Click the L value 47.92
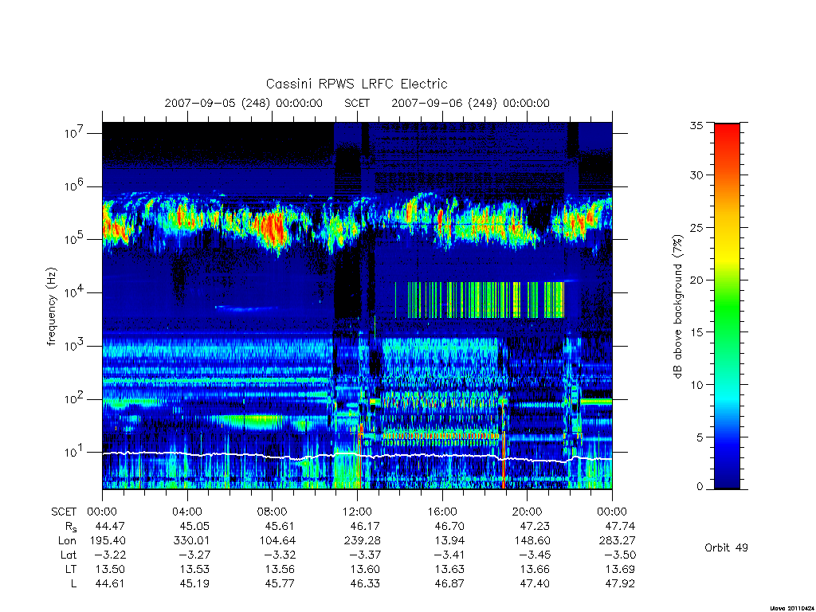The image size is (816, 612). (x=620, y=583)
